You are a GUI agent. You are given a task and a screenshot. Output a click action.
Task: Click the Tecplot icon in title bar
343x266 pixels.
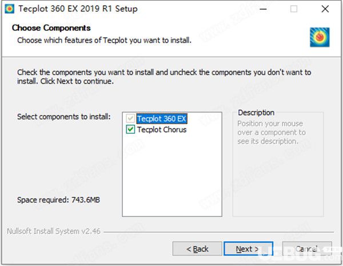click(9, 9)
